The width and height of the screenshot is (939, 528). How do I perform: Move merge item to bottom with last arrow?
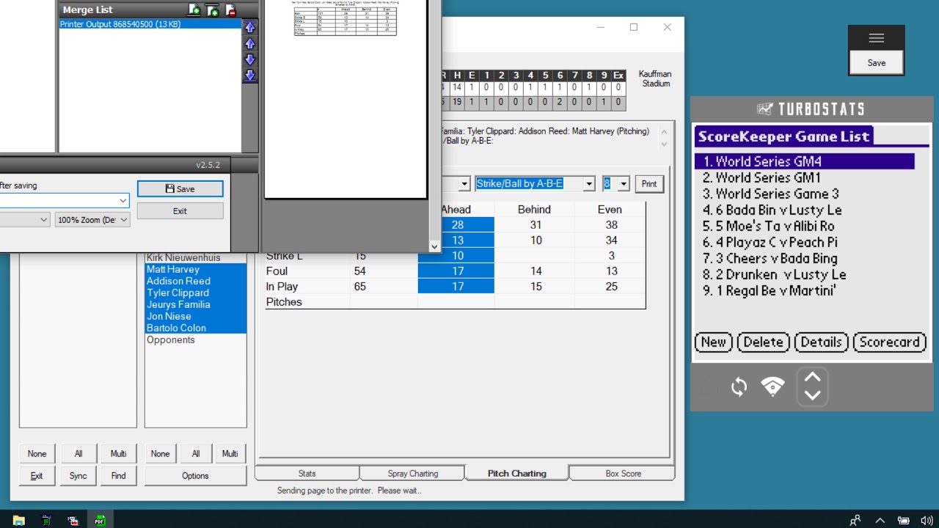[x=249, y=76]
